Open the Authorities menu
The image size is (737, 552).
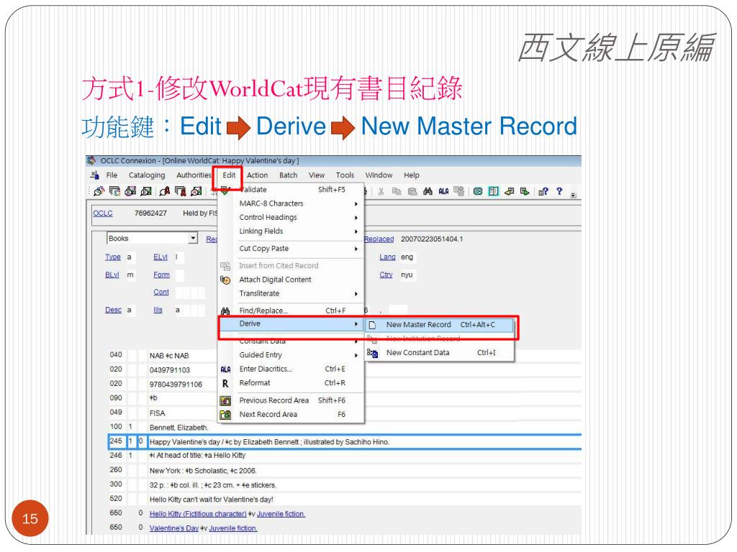point(194,175)
